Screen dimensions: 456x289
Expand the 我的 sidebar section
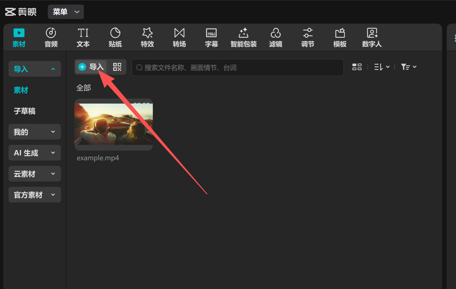point(35,132)
